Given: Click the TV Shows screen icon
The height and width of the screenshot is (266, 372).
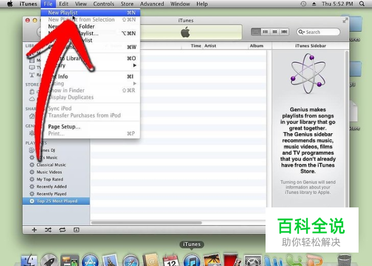Looking at the screenshot, I should [x=32, y=67].
